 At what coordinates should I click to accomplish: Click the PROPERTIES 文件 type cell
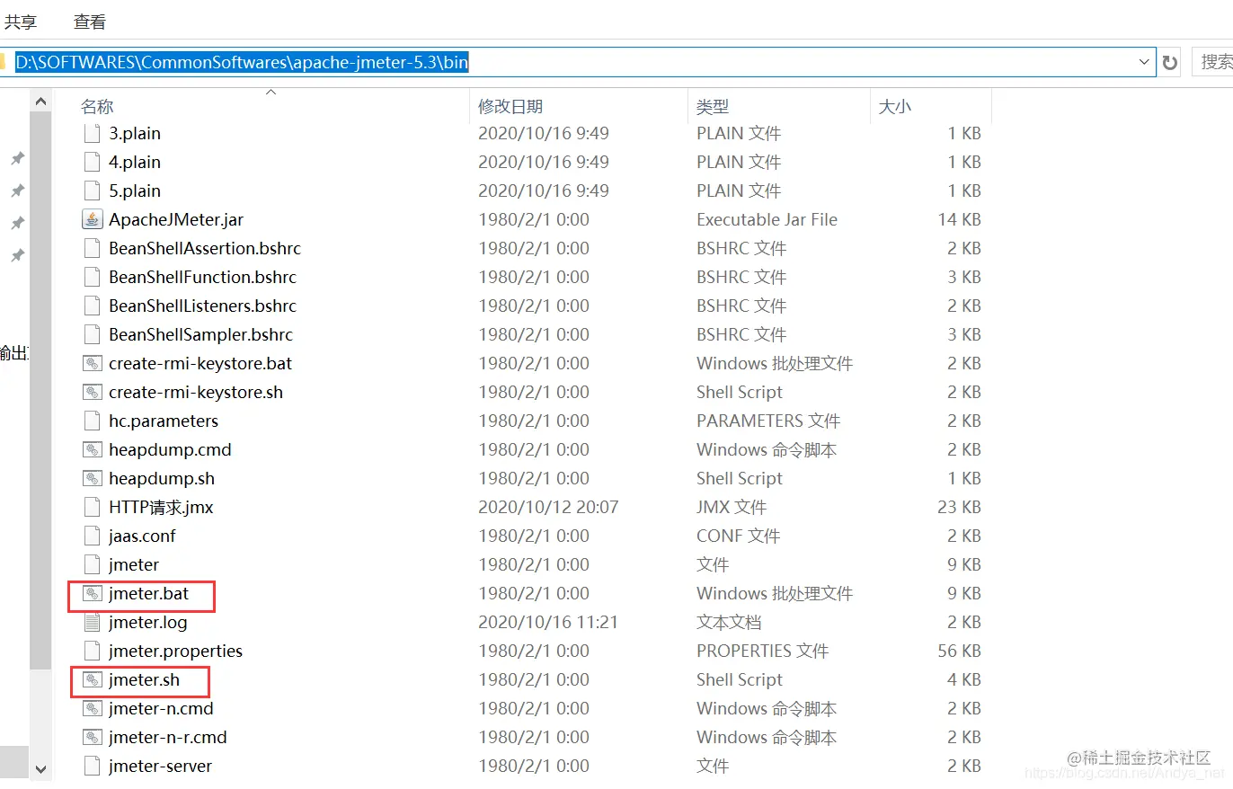pyautogui.click(x=762, y=651)
